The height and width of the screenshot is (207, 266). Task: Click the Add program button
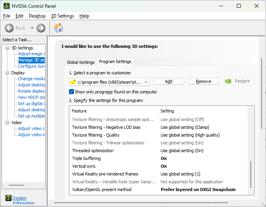tap(169, 81)
